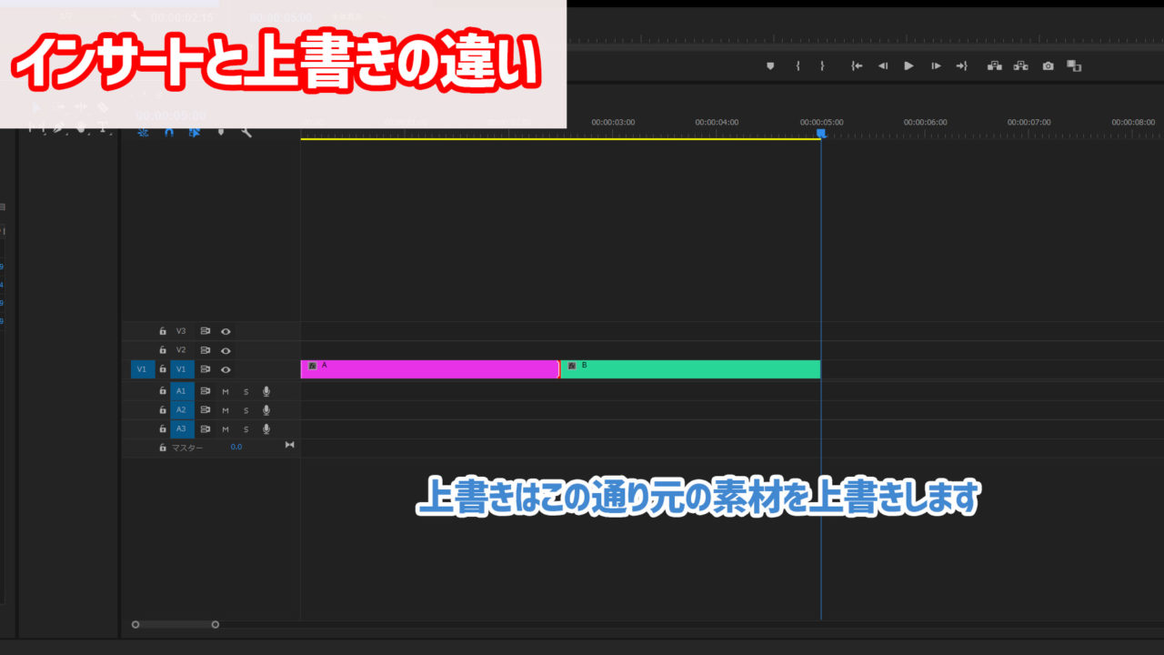Click the V1 source patch button

(141, 369)
